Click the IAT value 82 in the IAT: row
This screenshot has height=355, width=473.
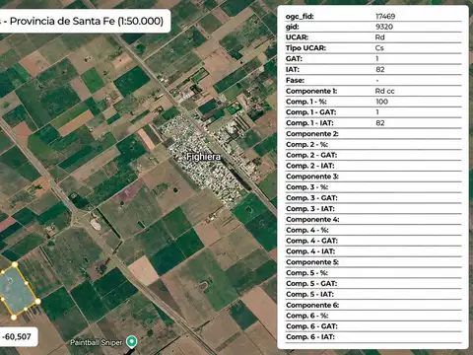[380, 69]
